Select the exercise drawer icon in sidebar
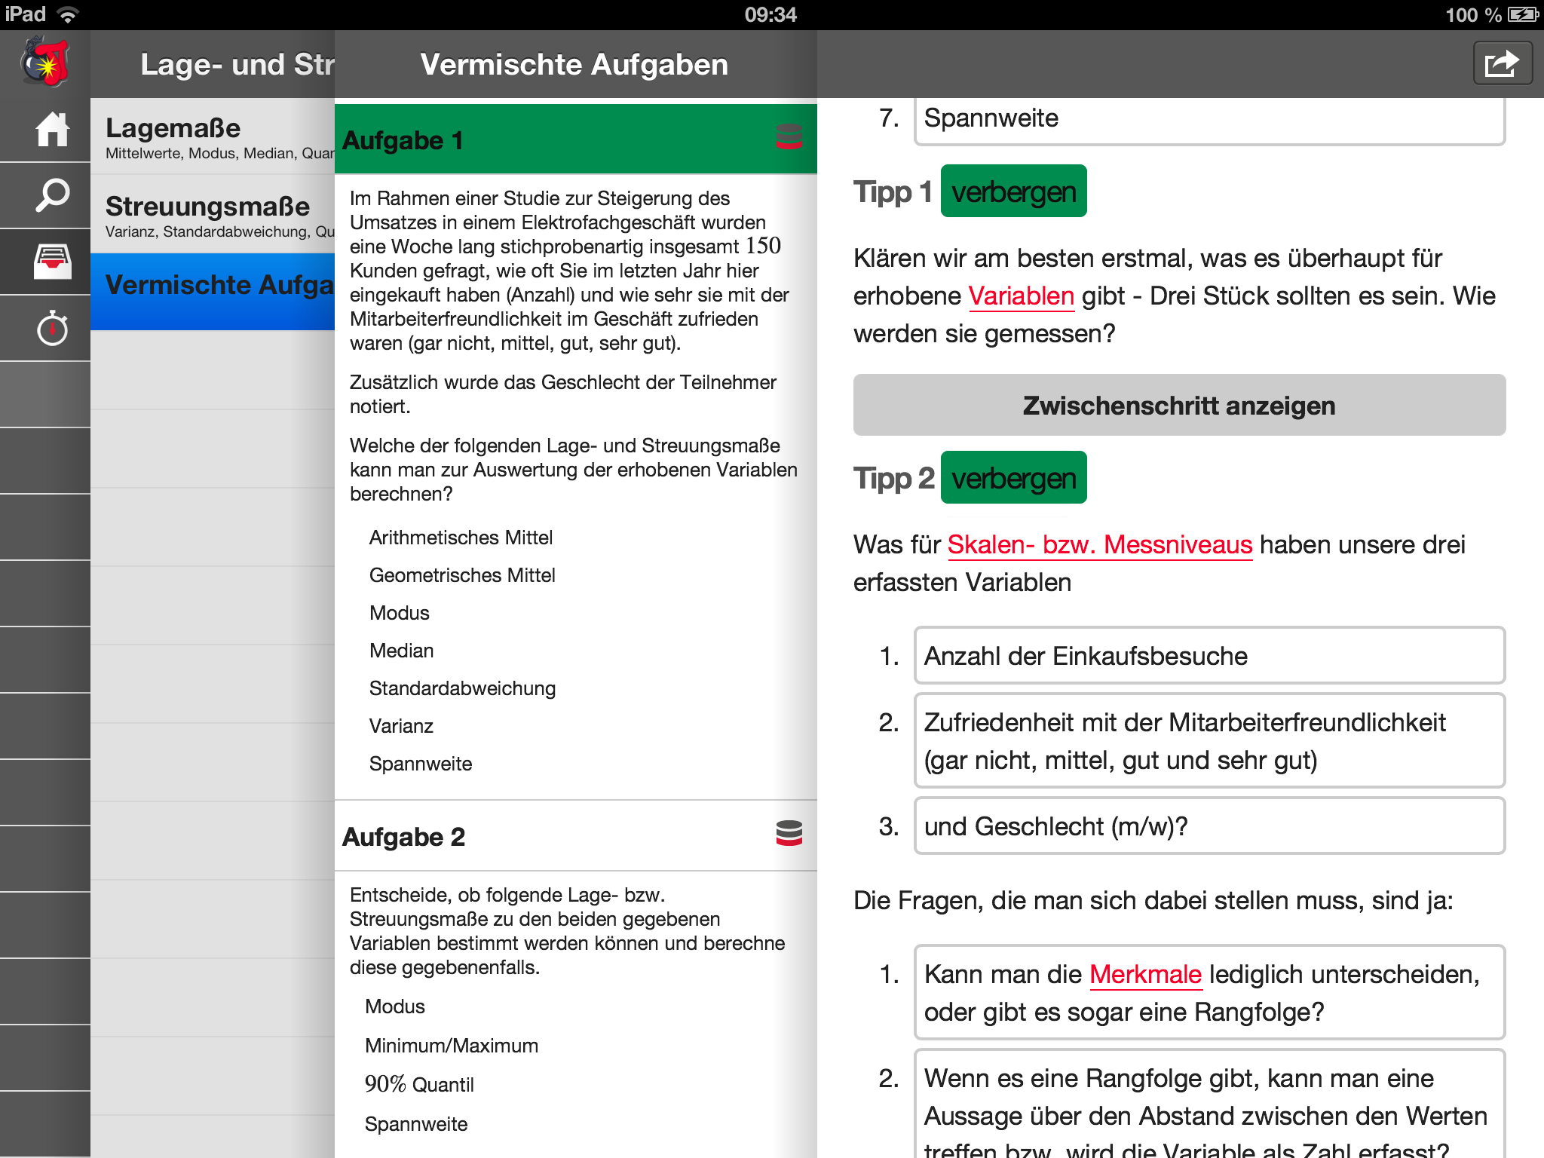The height and width of the screenshot is (1158, 1544). point(52,261)
